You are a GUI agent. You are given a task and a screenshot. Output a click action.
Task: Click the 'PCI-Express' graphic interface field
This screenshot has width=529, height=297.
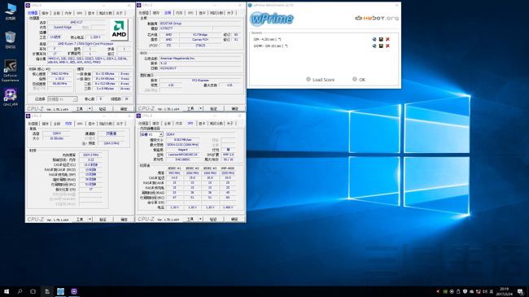tap(200, 81)
